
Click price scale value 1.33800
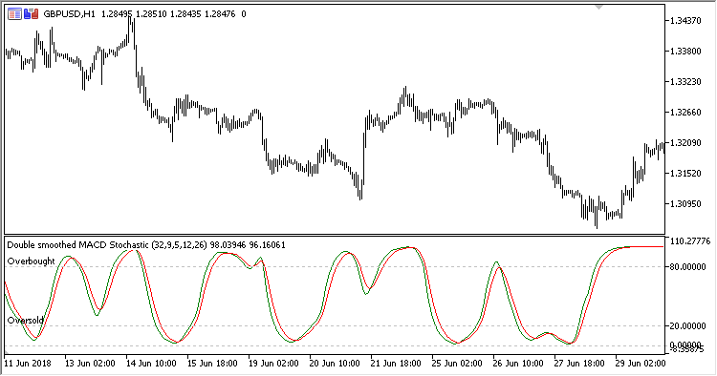coord(685,52)
